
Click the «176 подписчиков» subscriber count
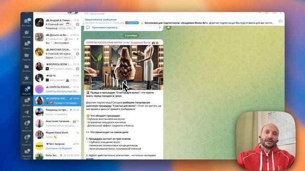pos(94,14)
